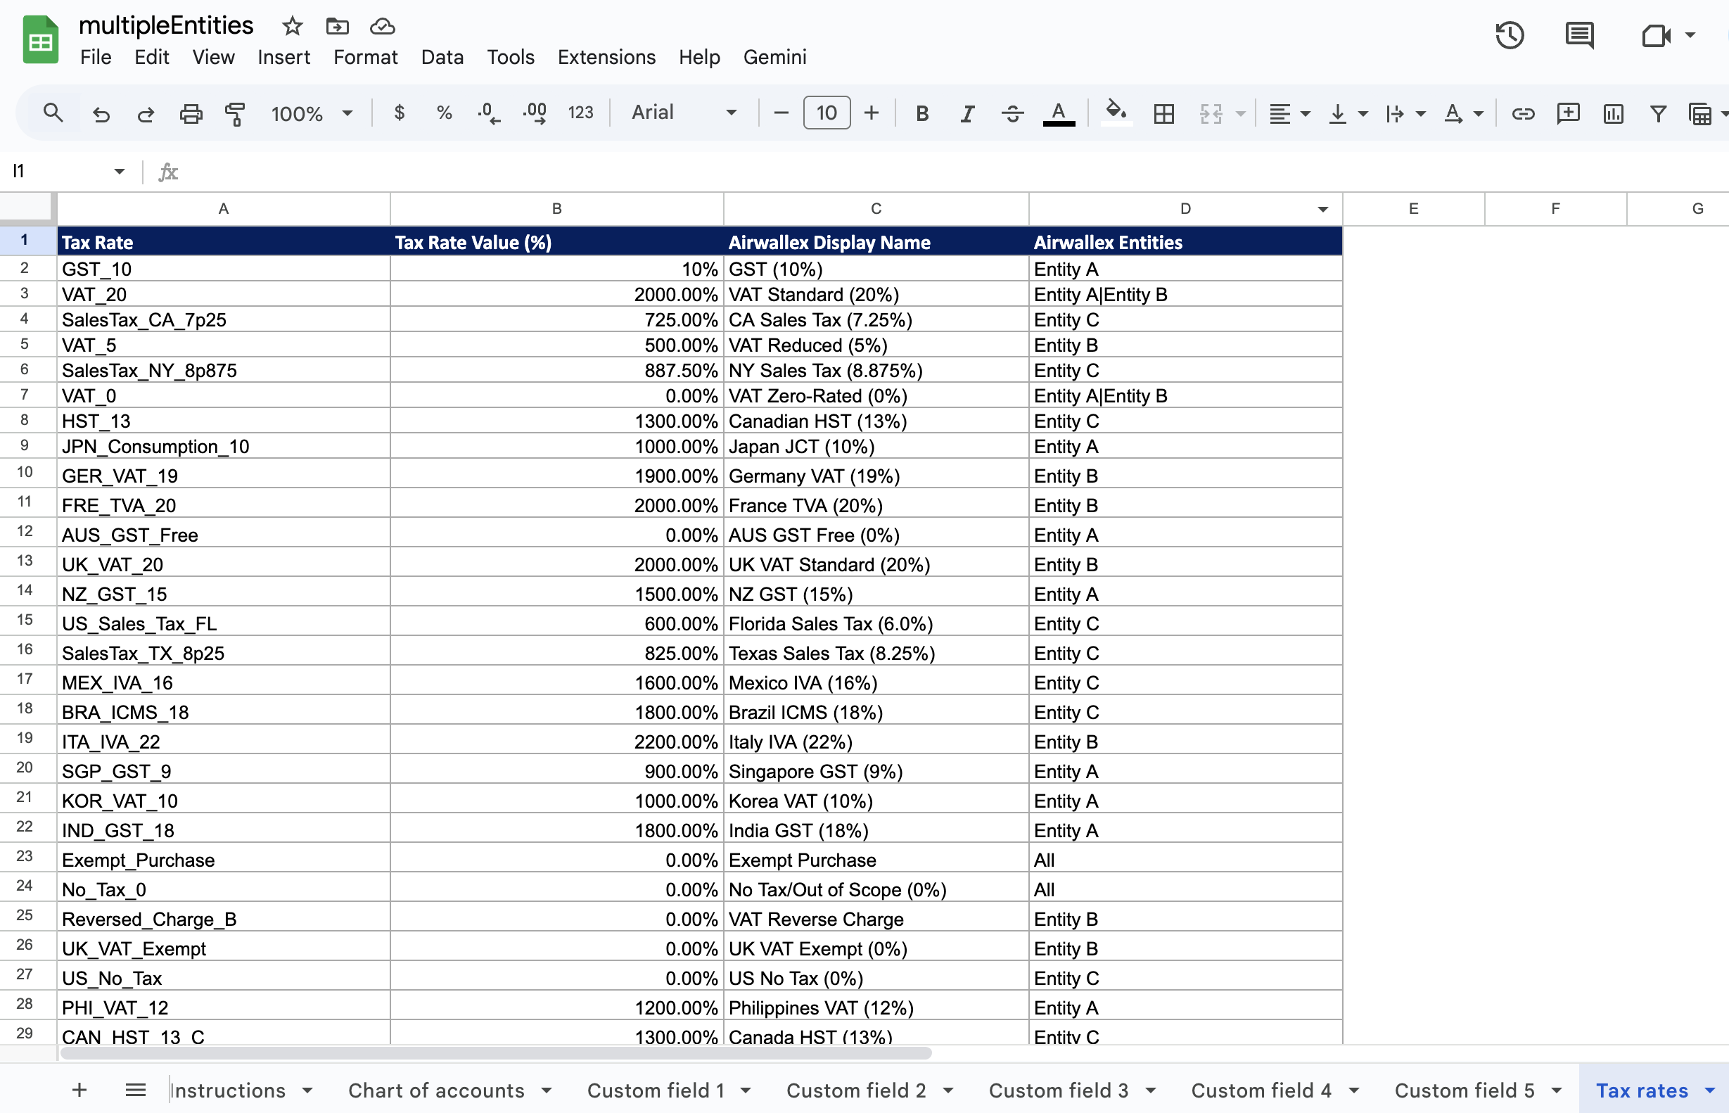The height and width of the screenshot is (1113, 1729).
Task: Open the zoom level dropdown
Action: [x=311, y=113]
